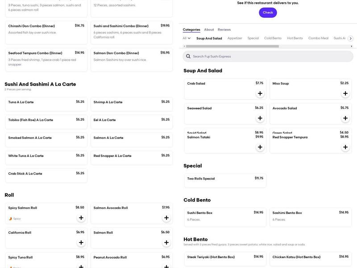Open the Sushi Bento Box item card
Screen dimensions: 357x268
tap(225, 216)
